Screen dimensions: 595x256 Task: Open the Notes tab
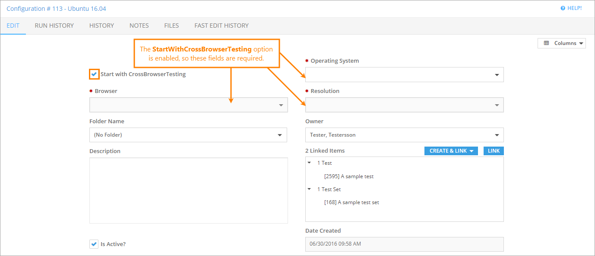(139, 26)
